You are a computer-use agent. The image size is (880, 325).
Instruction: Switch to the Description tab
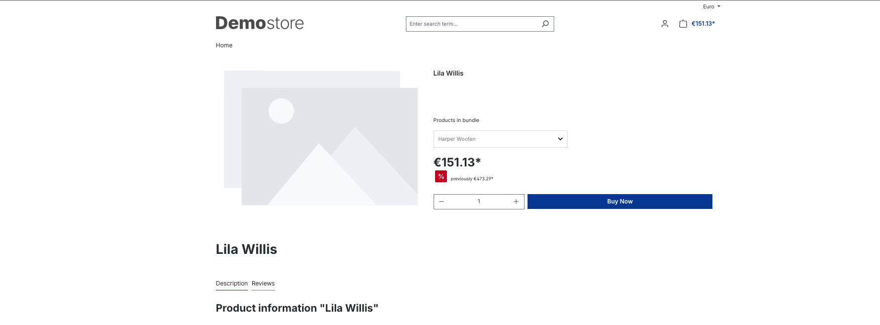[231, 284]
